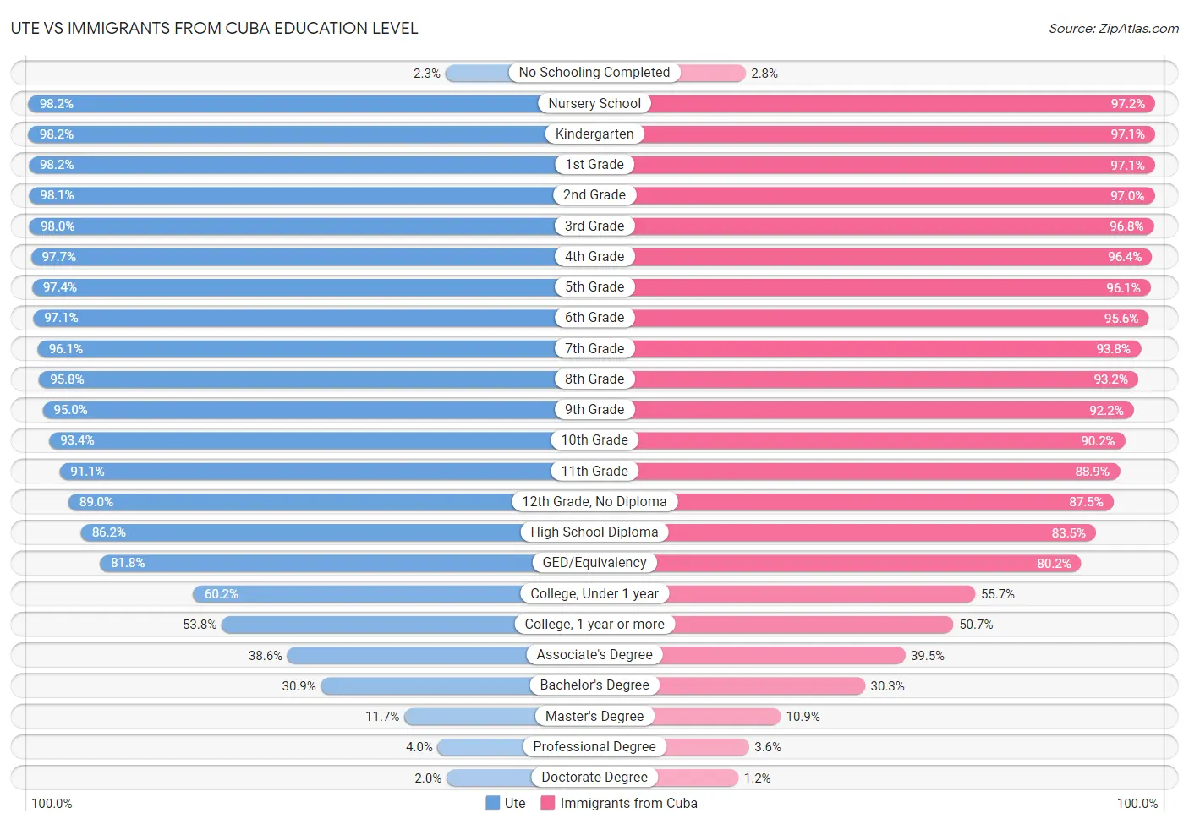This screenshot has height=824, width=1189.
Task: Select the 8th Grade label
Action: point(594,379)
